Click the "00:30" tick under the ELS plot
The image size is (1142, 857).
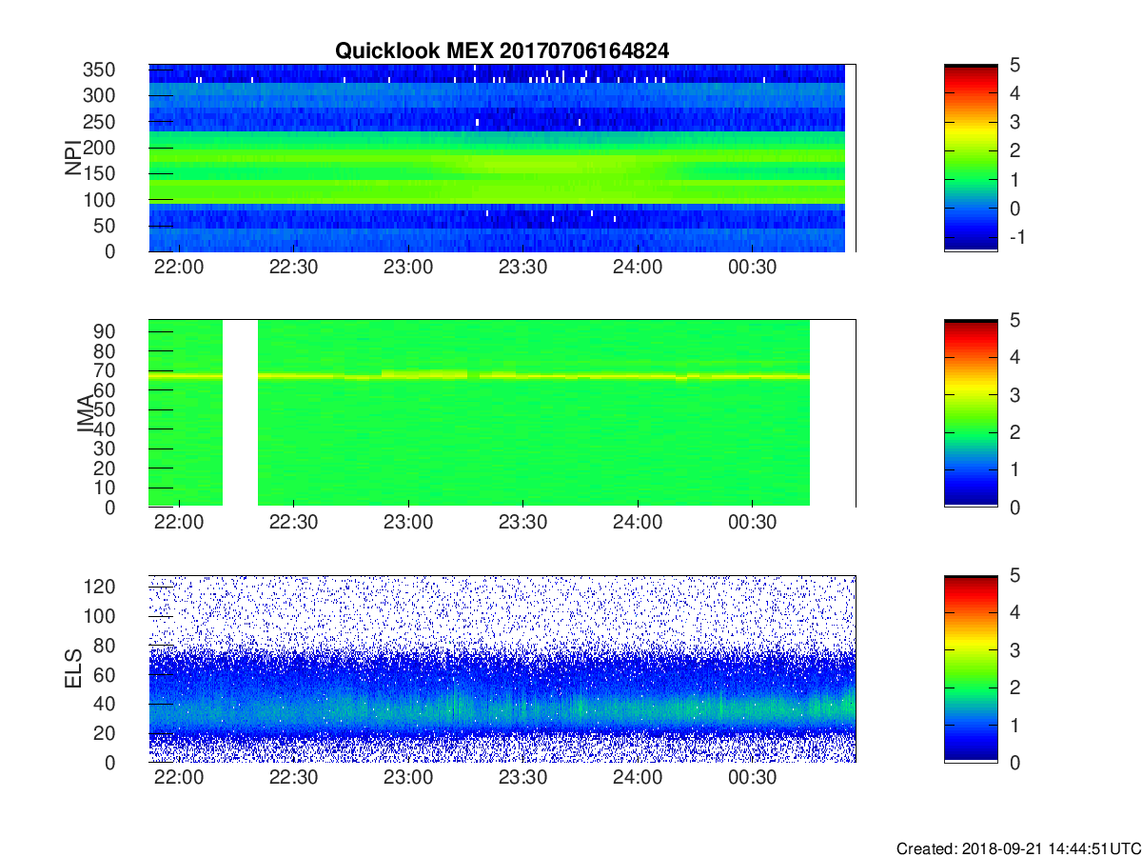pos(752,778)
